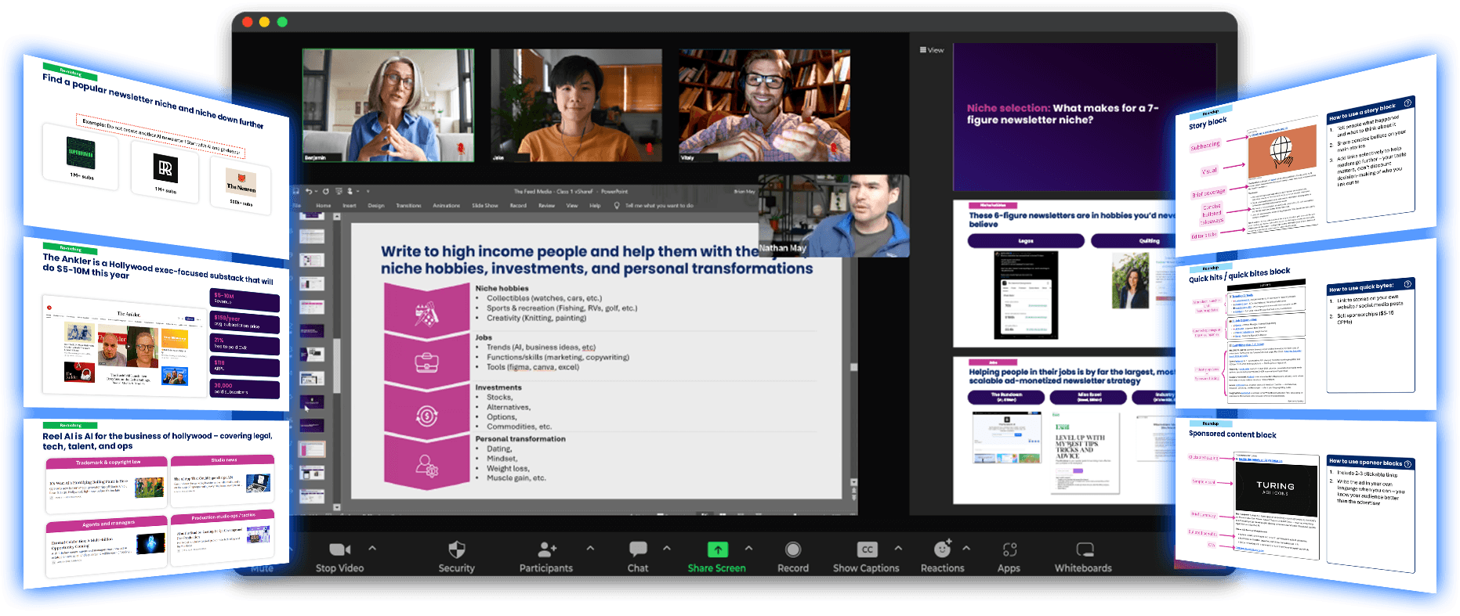Image resolution: width=1460 pixels, height=616 pixels.
Task: Expand the Stop Video options caret
Action: pyautogui.click(x=372, y=548)
